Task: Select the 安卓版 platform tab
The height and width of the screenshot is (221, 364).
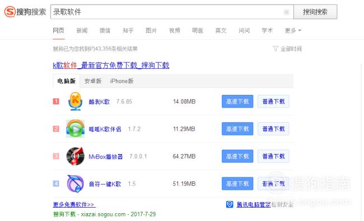Action: [x=93, y=81]
